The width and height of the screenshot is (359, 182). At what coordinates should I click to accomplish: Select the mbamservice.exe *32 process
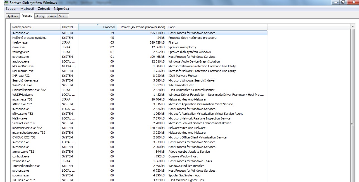click(27, 128)
